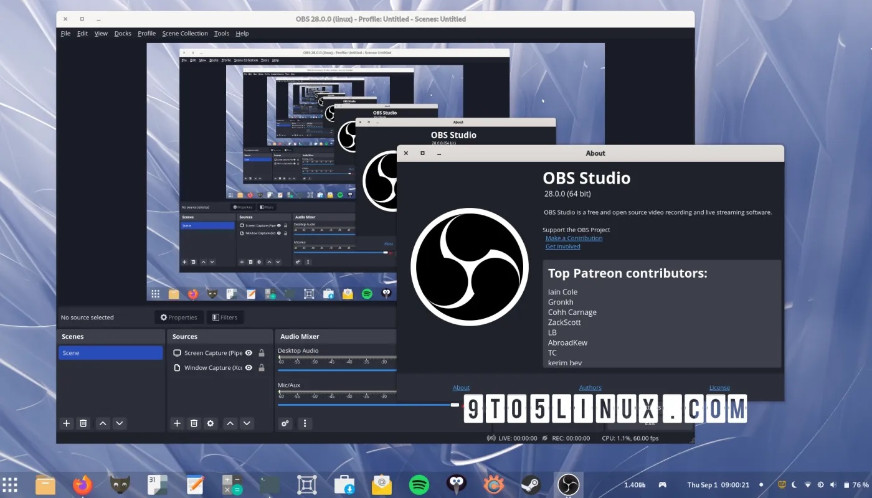Open source properties gear in Sources panel
Viewport: 872px width, 498px height.
point(211,423)
